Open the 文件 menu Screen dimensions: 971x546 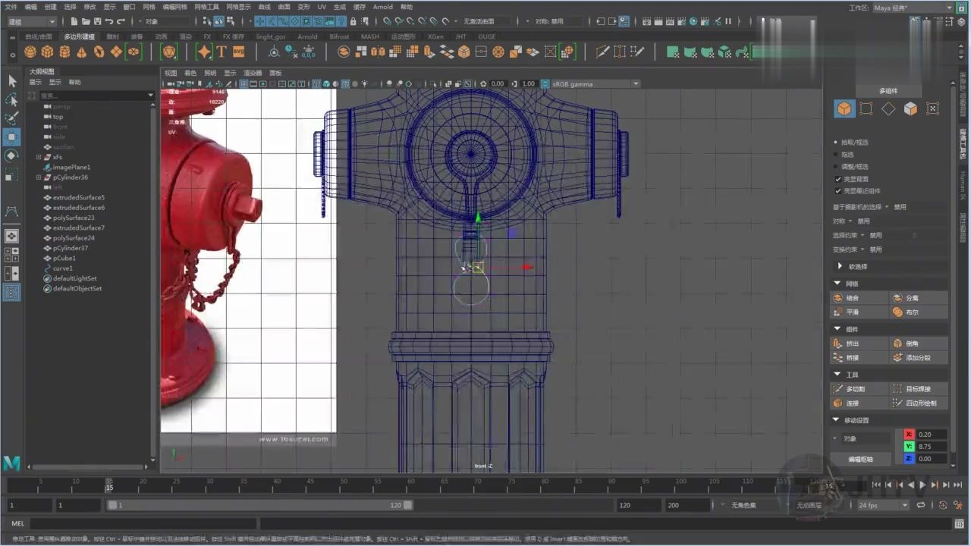11,7
